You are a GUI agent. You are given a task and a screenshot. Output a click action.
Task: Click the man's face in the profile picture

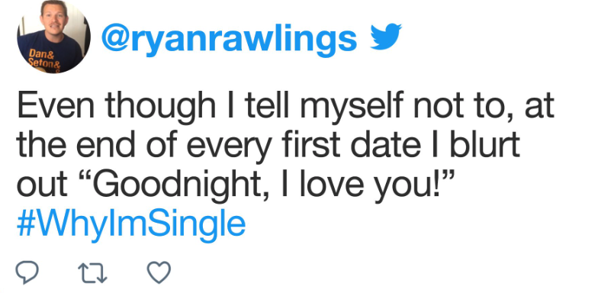pyautogui.click(x=52, y=18)
